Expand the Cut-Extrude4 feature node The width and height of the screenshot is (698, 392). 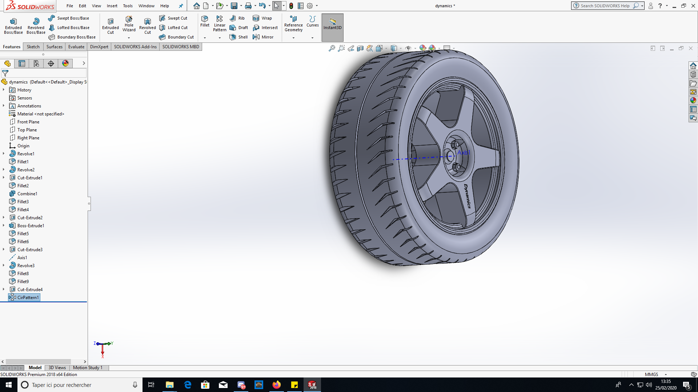click(4, 290)
